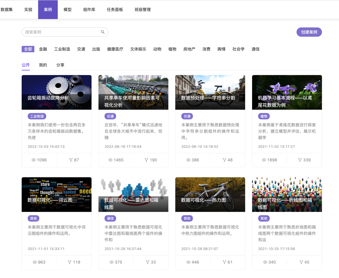The image size is (339, 278).
Task: Click the fork icon beside 33
Action: (x=148, y=262)
